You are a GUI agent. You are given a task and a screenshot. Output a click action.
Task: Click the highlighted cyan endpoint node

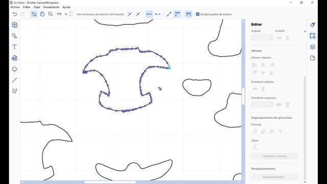click(170, 67)
